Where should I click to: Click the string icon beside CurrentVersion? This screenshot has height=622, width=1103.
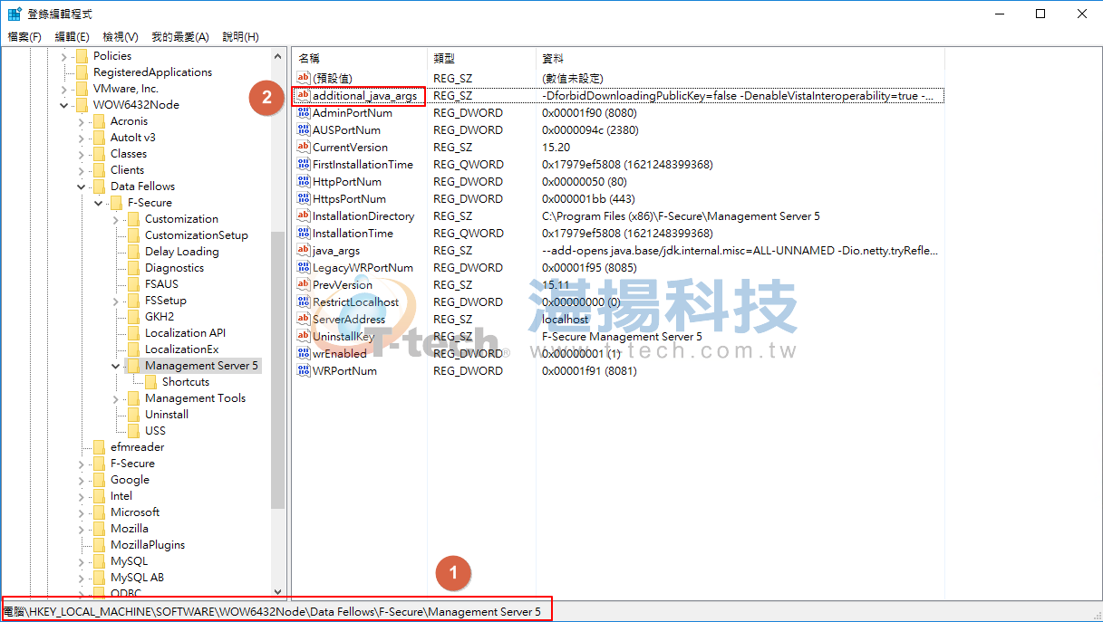tap(304, 148)
